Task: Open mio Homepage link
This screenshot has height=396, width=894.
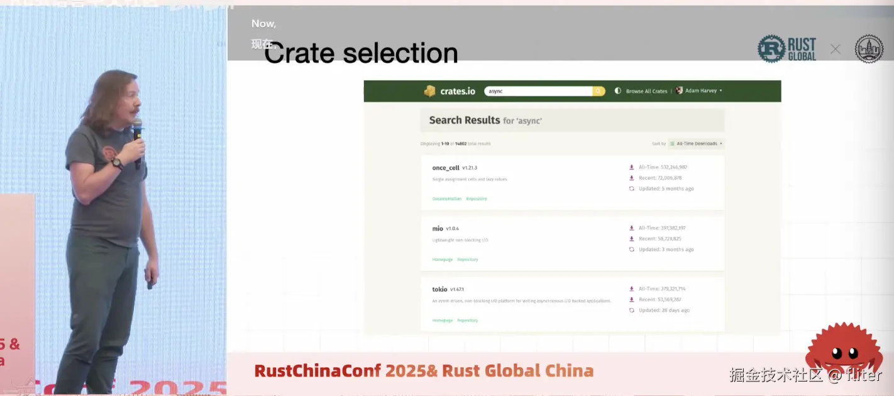Action: 443,260
